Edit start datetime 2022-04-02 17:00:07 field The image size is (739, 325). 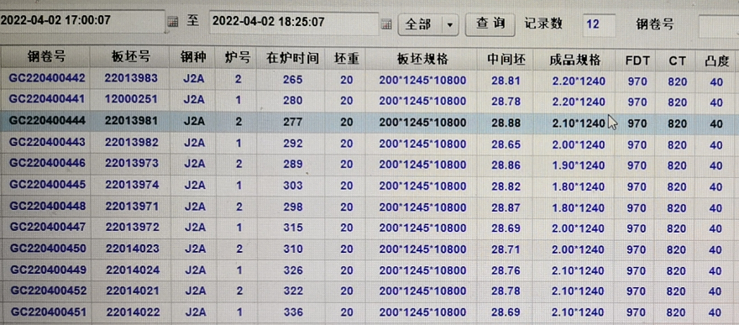[82, 21]
